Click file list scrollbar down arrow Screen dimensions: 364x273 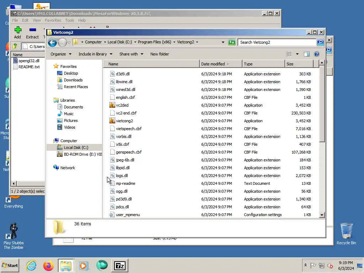pos(322,215)
